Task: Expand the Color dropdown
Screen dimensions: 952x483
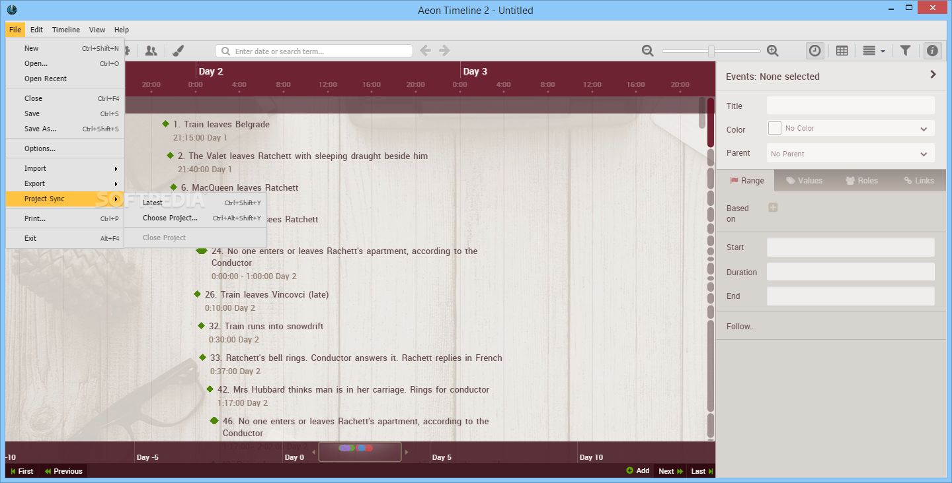Action: (924, 129)
